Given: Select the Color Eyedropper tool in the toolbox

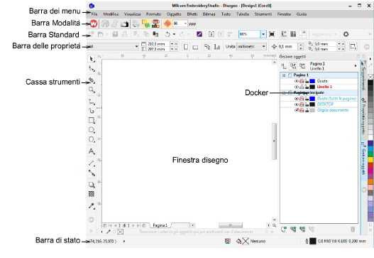Looking at the screenshot, I should click(92, 206).
